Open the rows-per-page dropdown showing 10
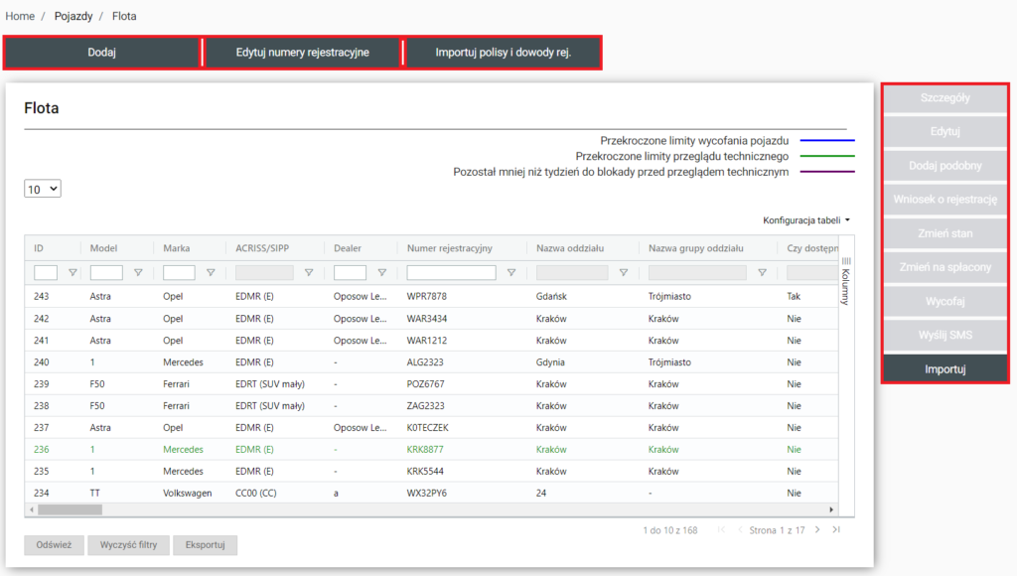 click(43, 189)
